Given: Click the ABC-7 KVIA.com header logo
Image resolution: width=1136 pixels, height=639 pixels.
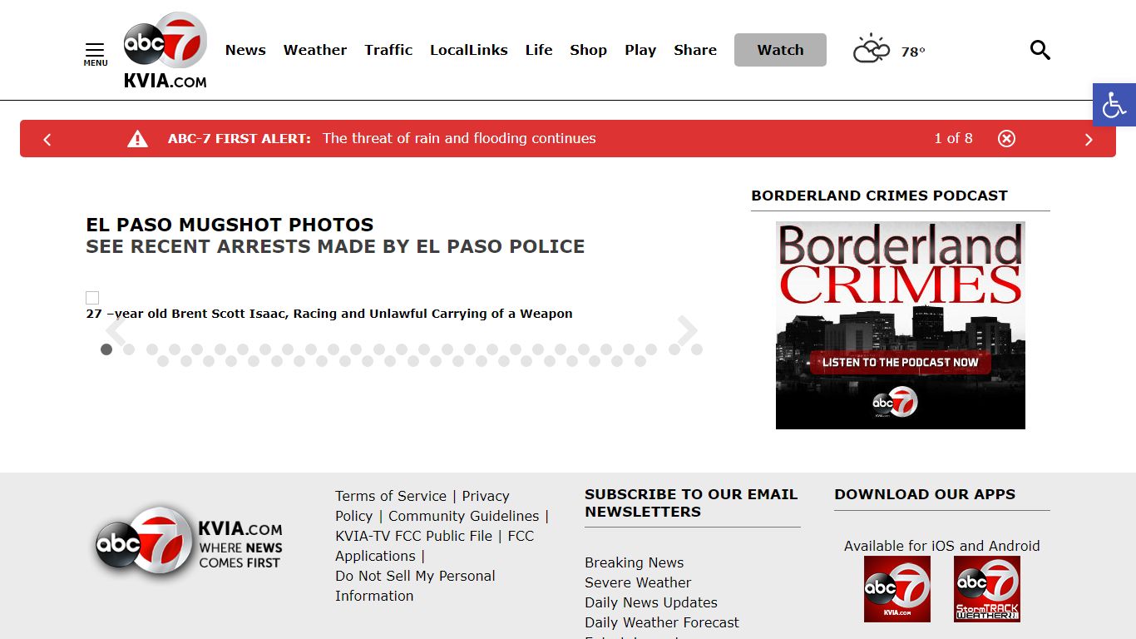Looking at the screenshot, I should tap(165, 50).
